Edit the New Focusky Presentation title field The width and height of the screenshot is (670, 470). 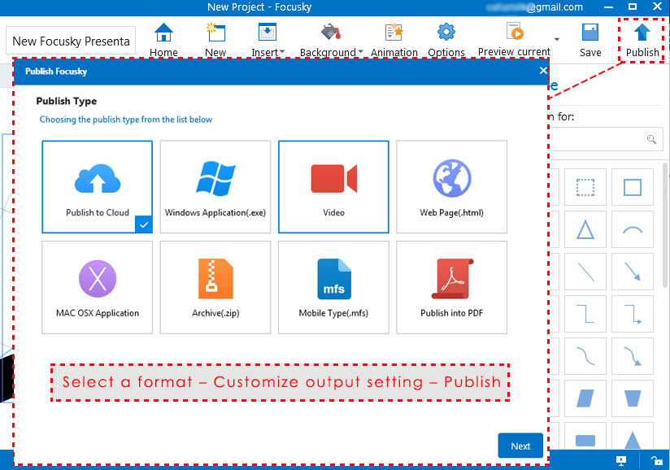pyautogui.click(x=71, y=41)
